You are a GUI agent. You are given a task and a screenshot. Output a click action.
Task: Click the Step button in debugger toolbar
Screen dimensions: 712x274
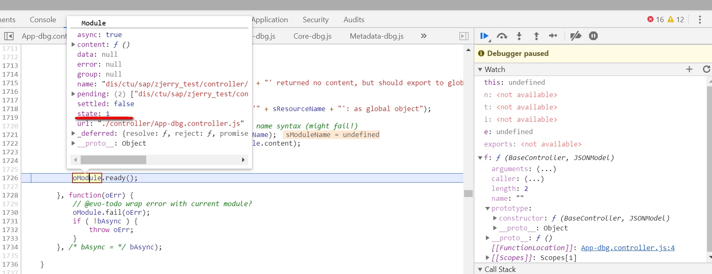pos(553,36)
